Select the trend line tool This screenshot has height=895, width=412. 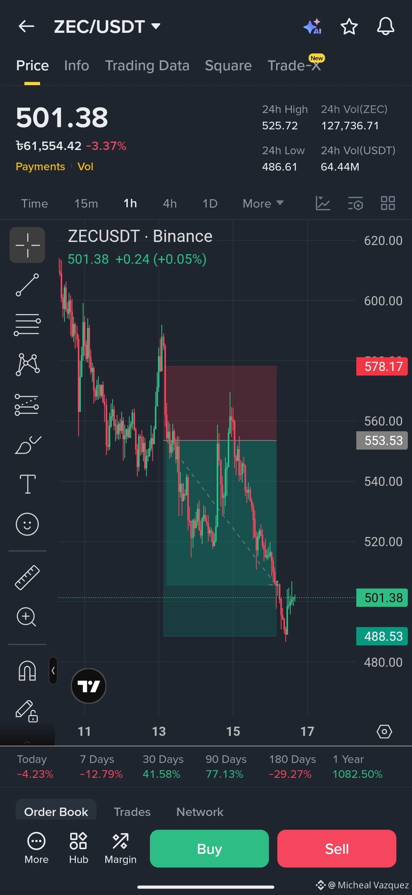pos(27,285)
